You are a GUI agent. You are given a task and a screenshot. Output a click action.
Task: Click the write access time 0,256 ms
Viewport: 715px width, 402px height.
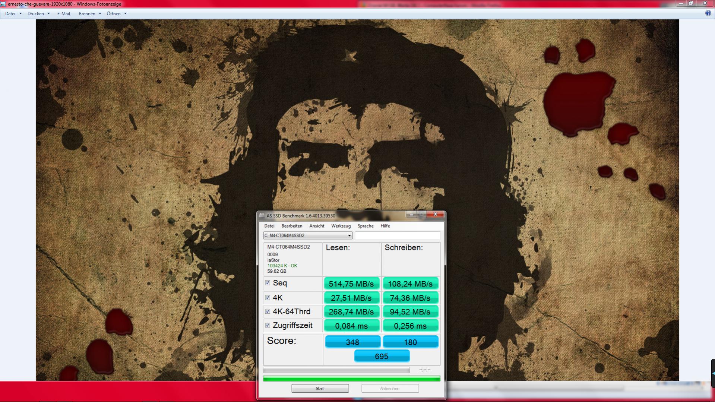click(410, 326)
